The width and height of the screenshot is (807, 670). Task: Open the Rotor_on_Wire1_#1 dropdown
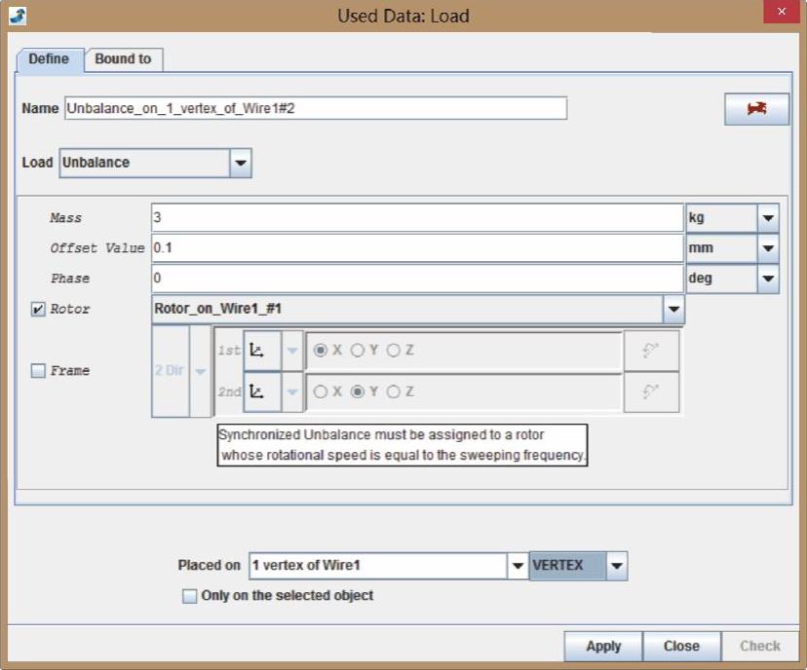coord(673,310)
